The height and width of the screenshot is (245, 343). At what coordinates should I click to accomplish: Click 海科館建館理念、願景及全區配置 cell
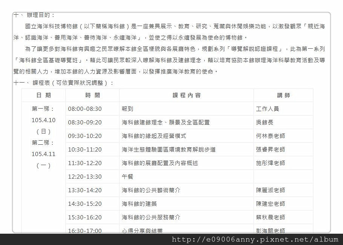(x=187, y=122)
